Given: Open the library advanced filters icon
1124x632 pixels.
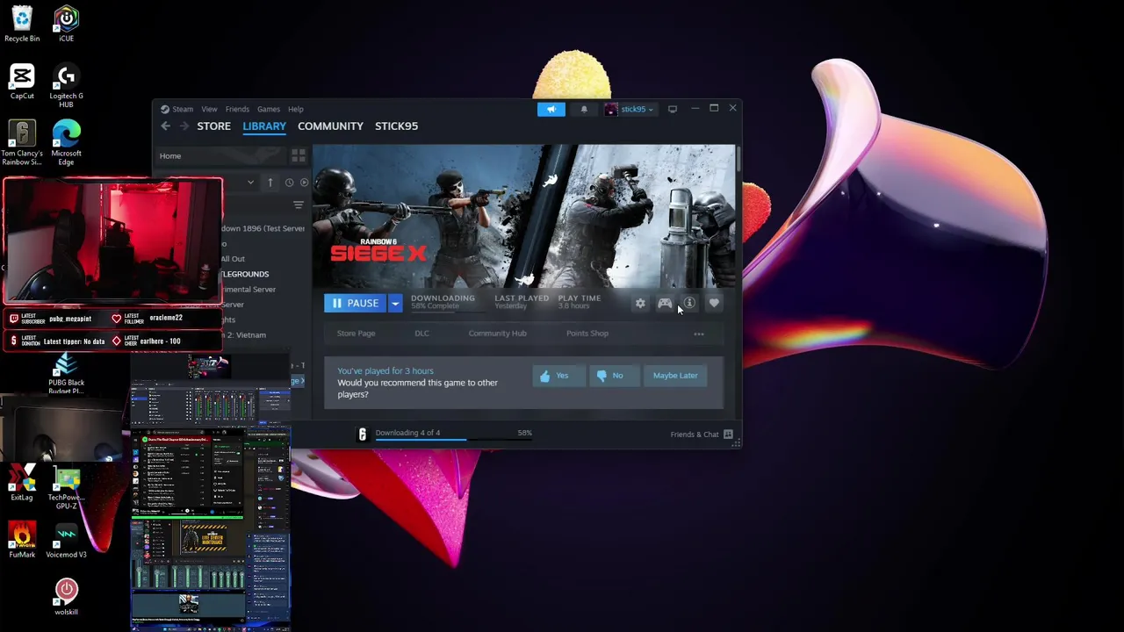Looking at the screenshot, I should pos(299,205).
